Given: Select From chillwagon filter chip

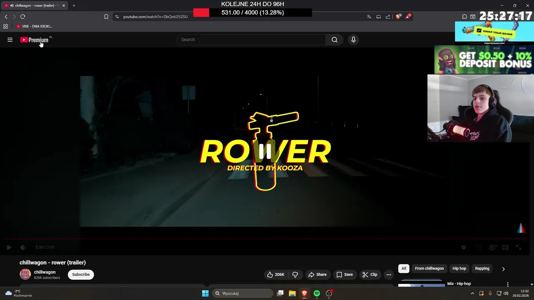Looking at the screenshot, I should coord(429,268).
